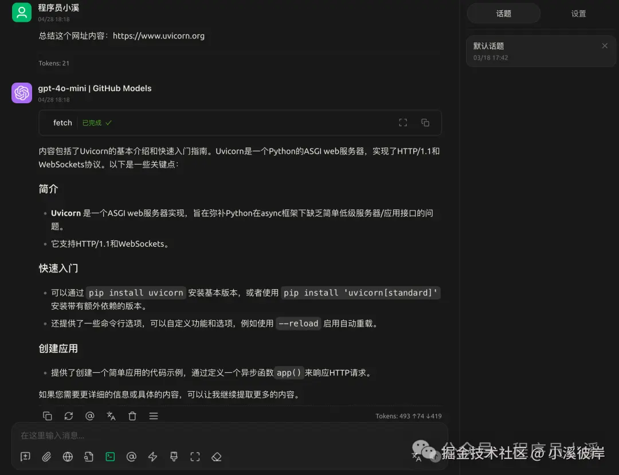The image size is (619, 475).
Task: Click the purple gpt-4o-mini model avatar
Action: tap(22, 93)
